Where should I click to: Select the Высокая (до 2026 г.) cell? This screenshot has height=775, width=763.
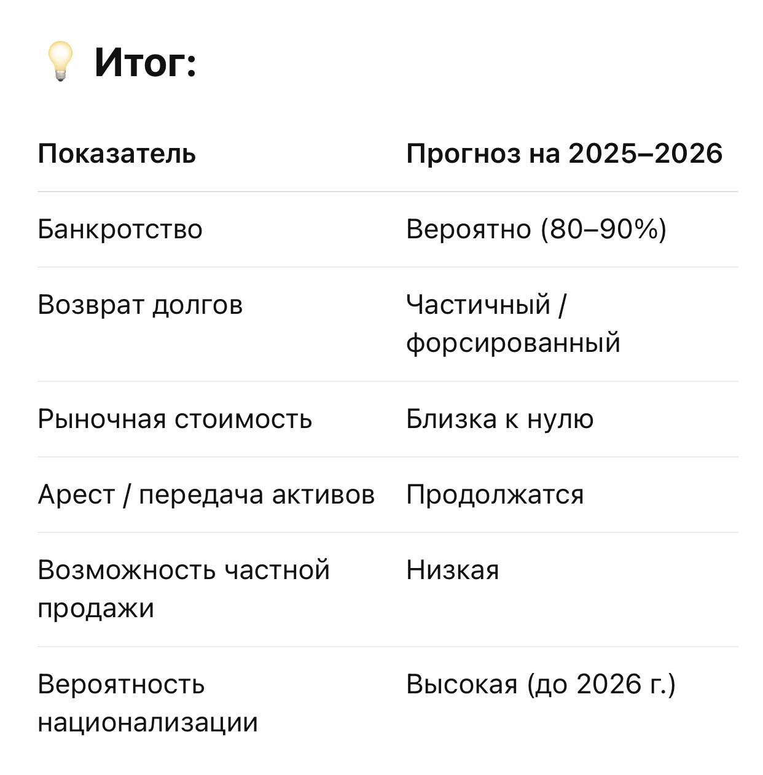541,684
